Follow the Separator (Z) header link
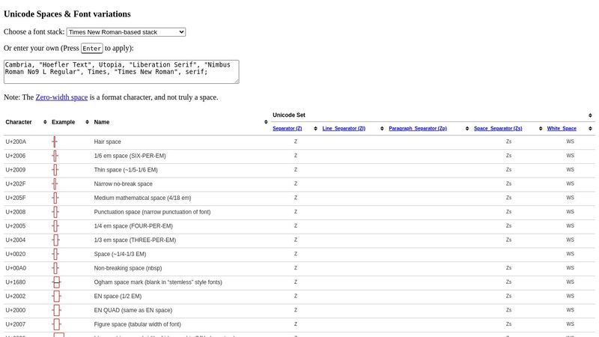Image resolution: width=599 pixels, height=337 pixels. click(x=288, y=129)
